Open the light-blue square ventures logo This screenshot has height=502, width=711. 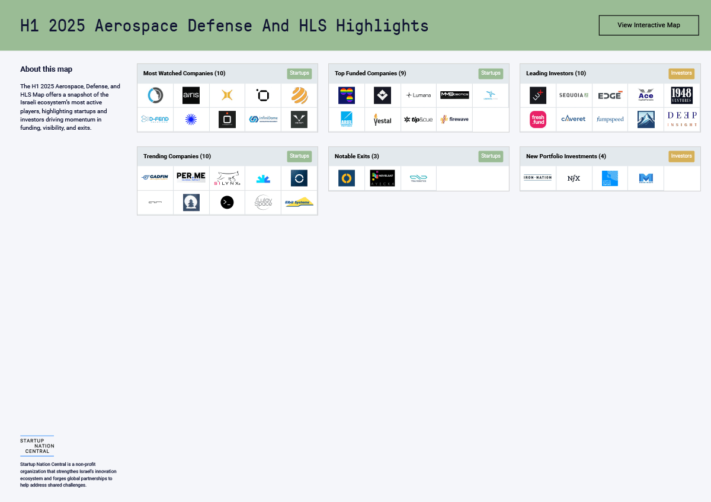click(610, 178)
